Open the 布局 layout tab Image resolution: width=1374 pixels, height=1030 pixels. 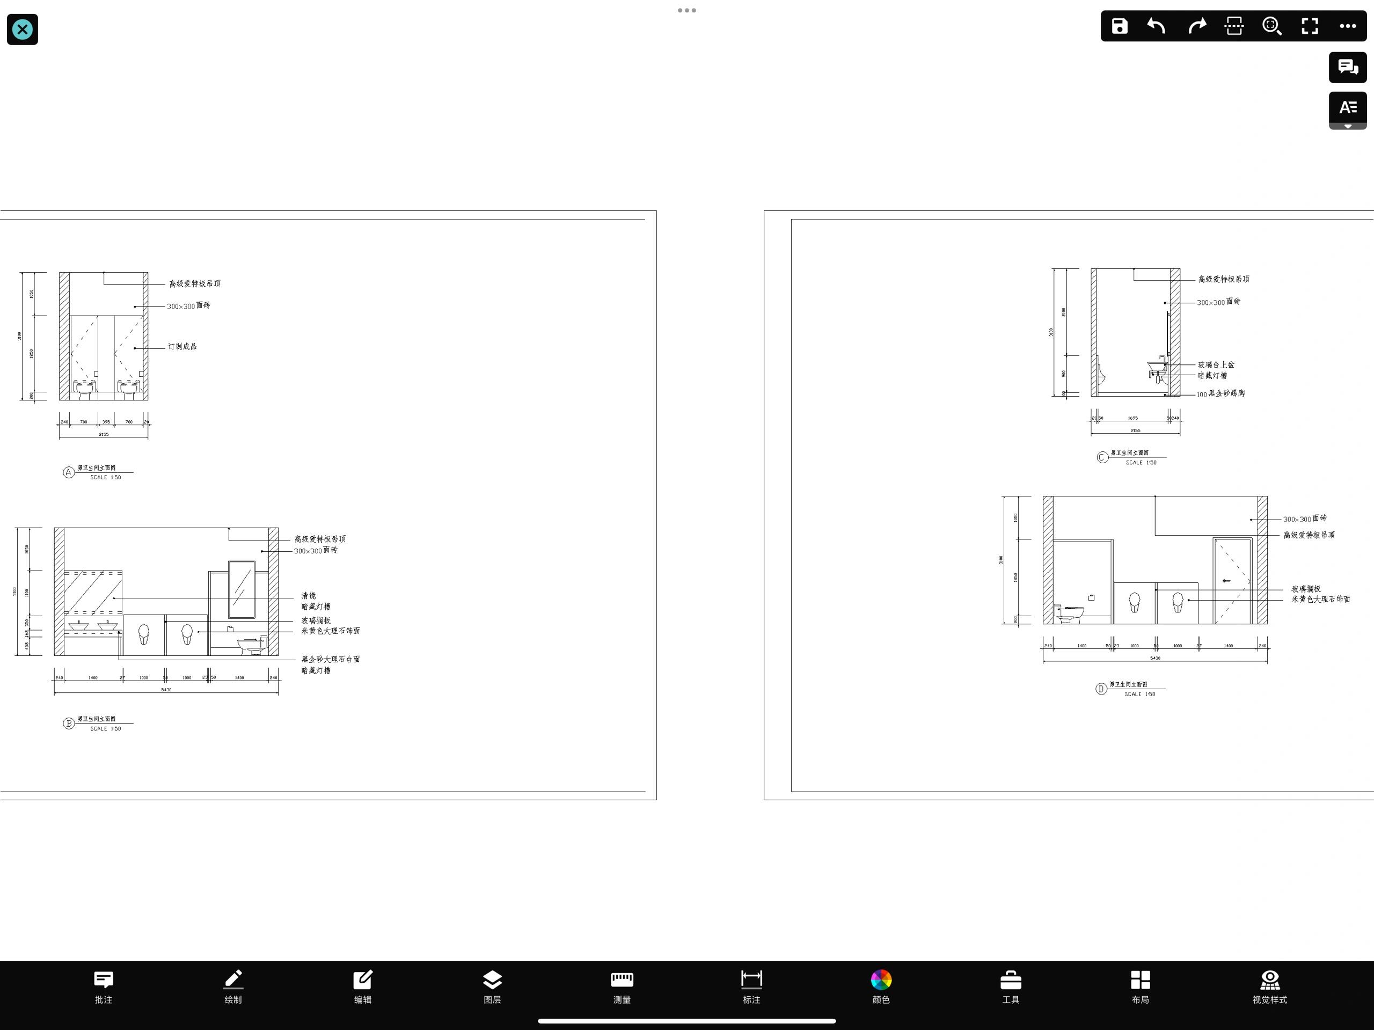pos(1141,987)
